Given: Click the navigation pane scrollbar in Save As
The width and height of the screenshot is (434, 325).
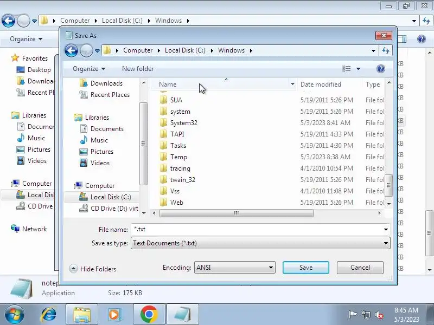Looking at the screenshot, I should click(x=143, y=144).
